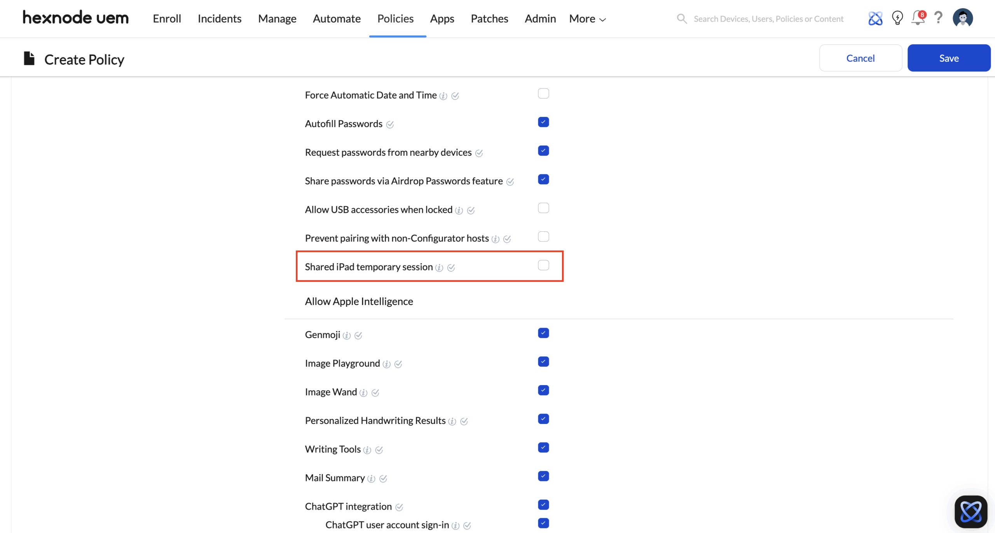This screenshot has height=533, width=995.
Task: Open the help question mark icon
Action: [x=938, y=18]
